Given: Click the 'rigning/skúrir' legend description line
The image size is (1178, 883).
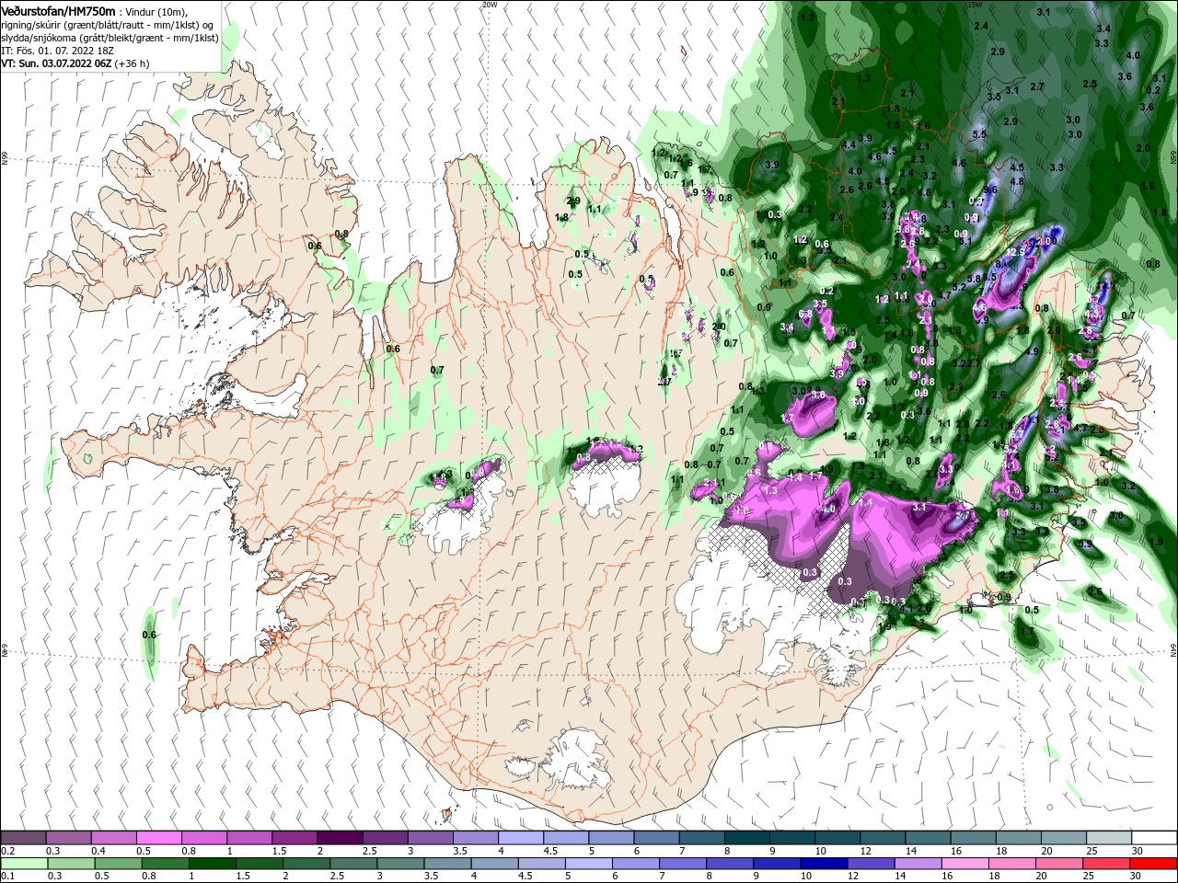Looking at the screenshot, I should pyautogui.click(x=109, y=25).
